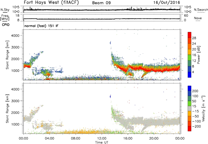Click the 'N.Sky' legend label
208x144 pixels.
click(x=5, y=10)
